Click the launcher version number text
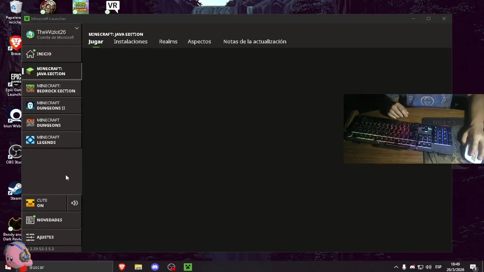The width and height of the screenshot is (484, 272). (42, 249)
